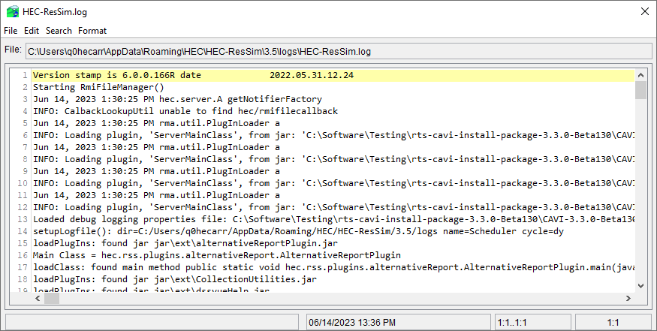Click line 9 PlugInLoader timestamp entry
The height and width of the screenshot is (331, 657).
pos(156,171)
